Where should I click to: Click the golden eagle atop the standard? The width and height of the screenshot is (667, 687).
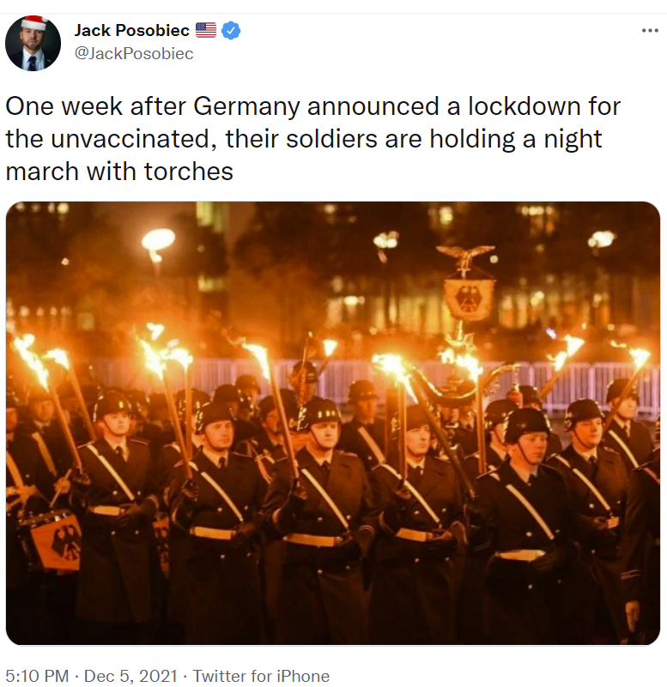pyautogui.click(x=465, y=257)
